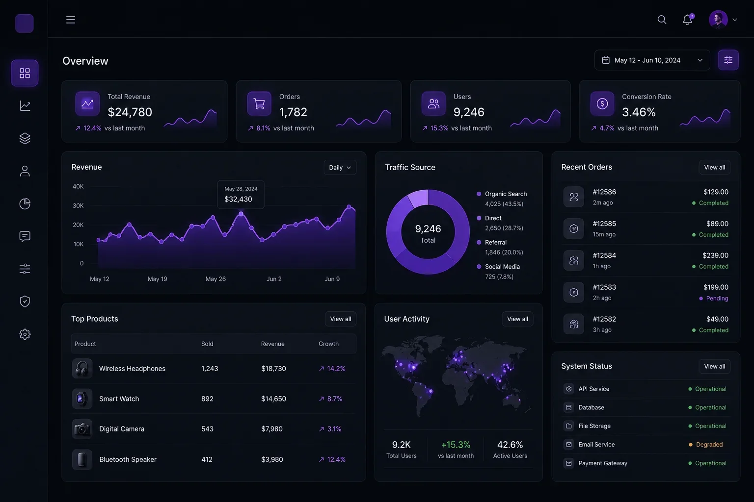
Task: Click View all in System Status
Action: click(714, 367)
